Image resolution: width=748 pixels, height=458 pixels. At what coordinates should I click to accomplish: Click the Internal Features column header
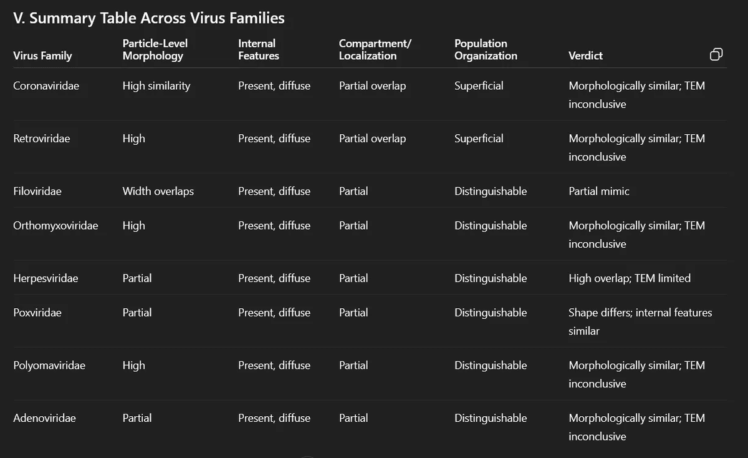(258, 49)
